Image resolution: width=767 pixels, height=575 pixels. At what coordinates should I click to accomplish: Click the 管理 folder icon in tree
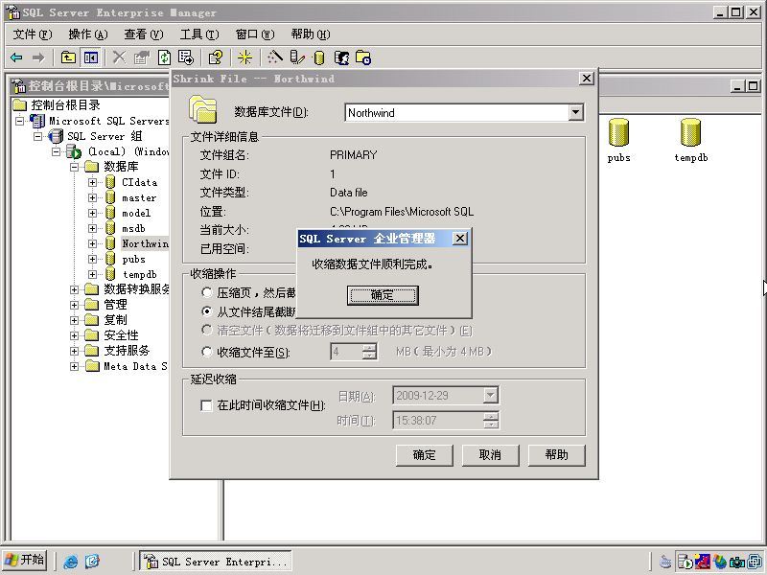tap(91, 305)
